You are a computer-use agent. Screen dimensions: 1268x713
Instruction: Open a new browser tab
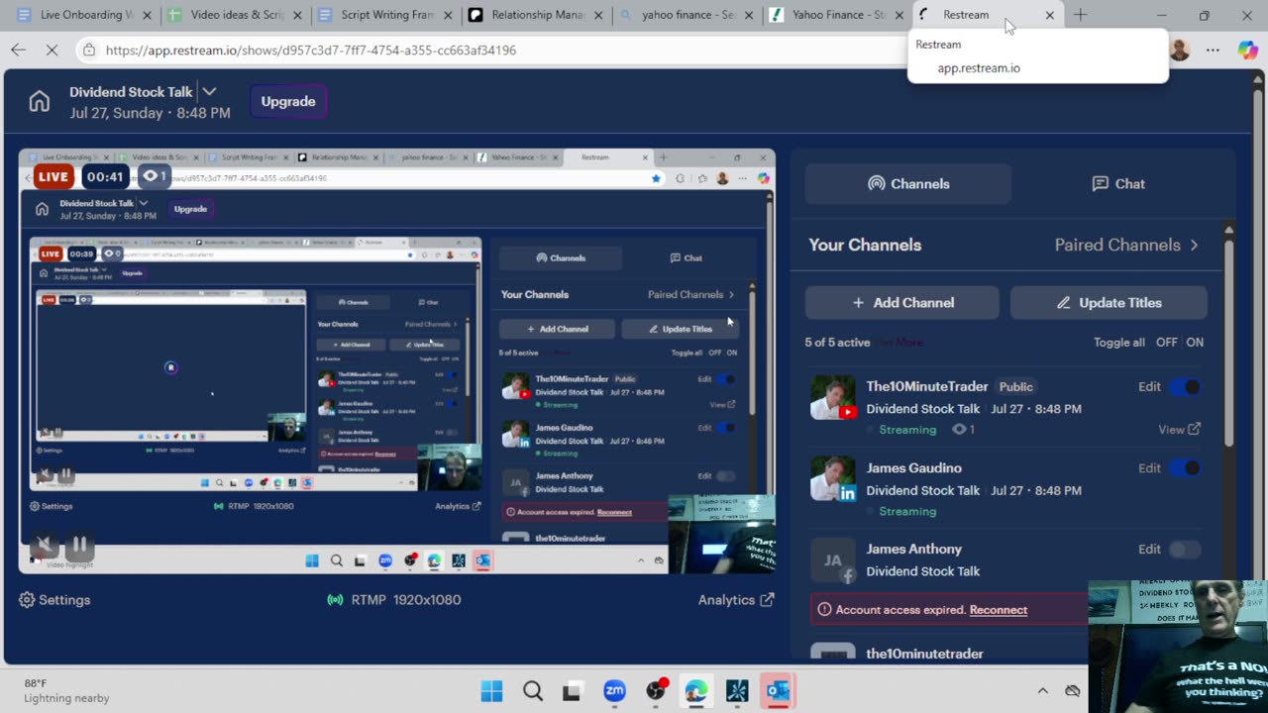[1080, 15]
